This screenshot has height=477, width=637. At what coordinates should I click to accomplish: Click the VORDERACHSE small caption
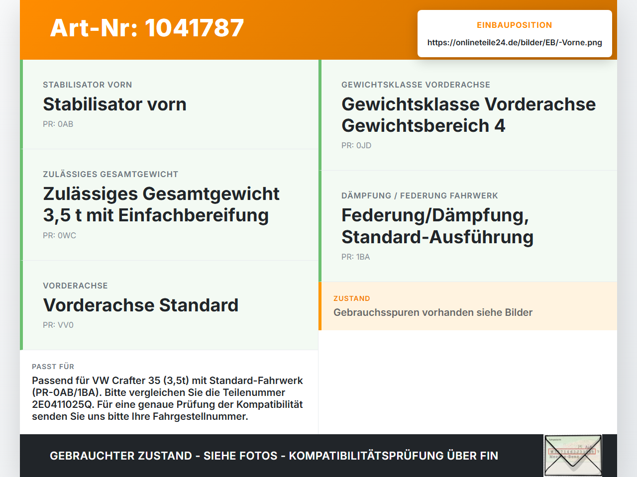[75, 286]
